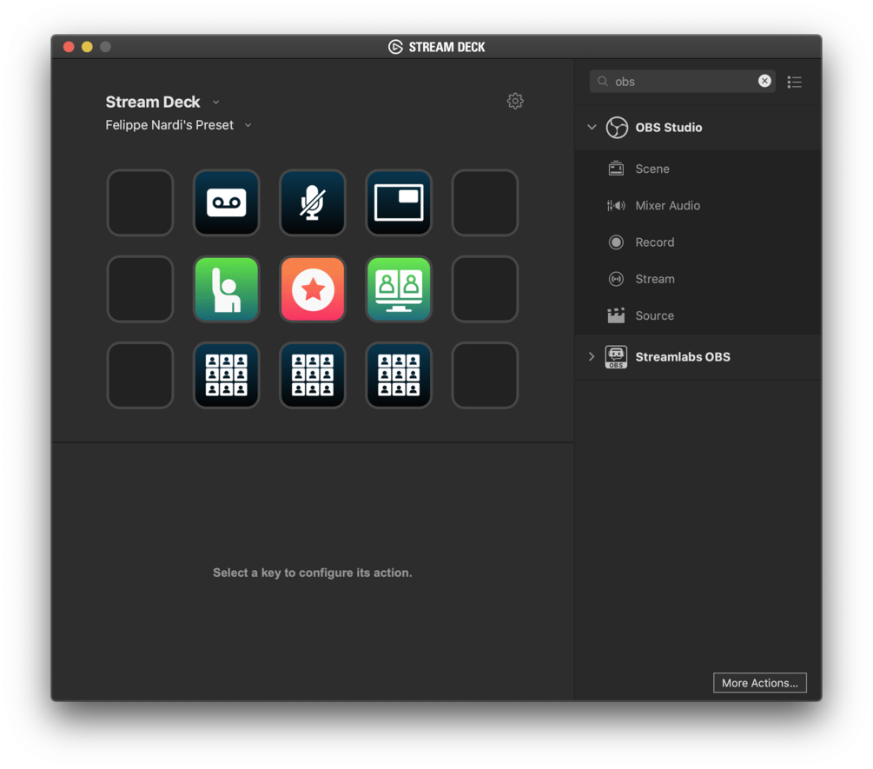Select the empty middle-row left key
The width and height of the screenshot is (873, 769).
[140, 289]
